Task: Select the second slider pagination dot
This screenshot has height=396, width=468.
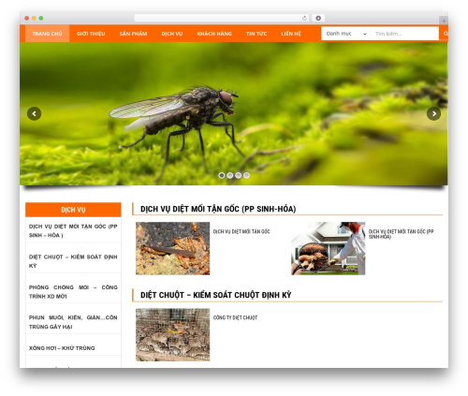Action: [230, 175]
